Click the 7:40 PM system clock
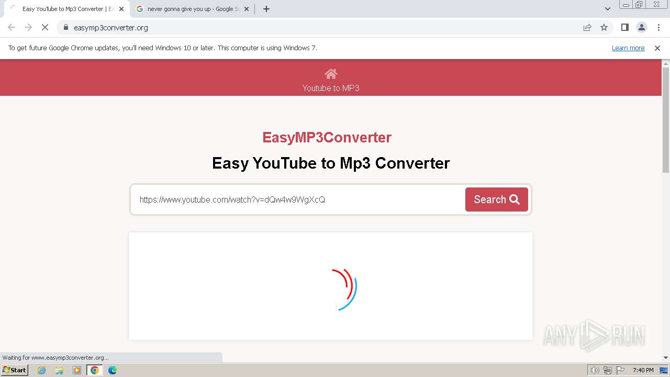670x377 pixels. coord(643,370)
